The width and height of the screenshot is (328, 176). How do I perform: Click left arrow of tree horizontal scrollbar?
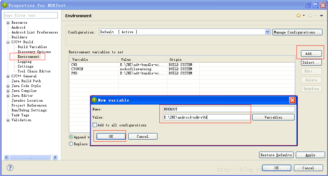(6, 157)
